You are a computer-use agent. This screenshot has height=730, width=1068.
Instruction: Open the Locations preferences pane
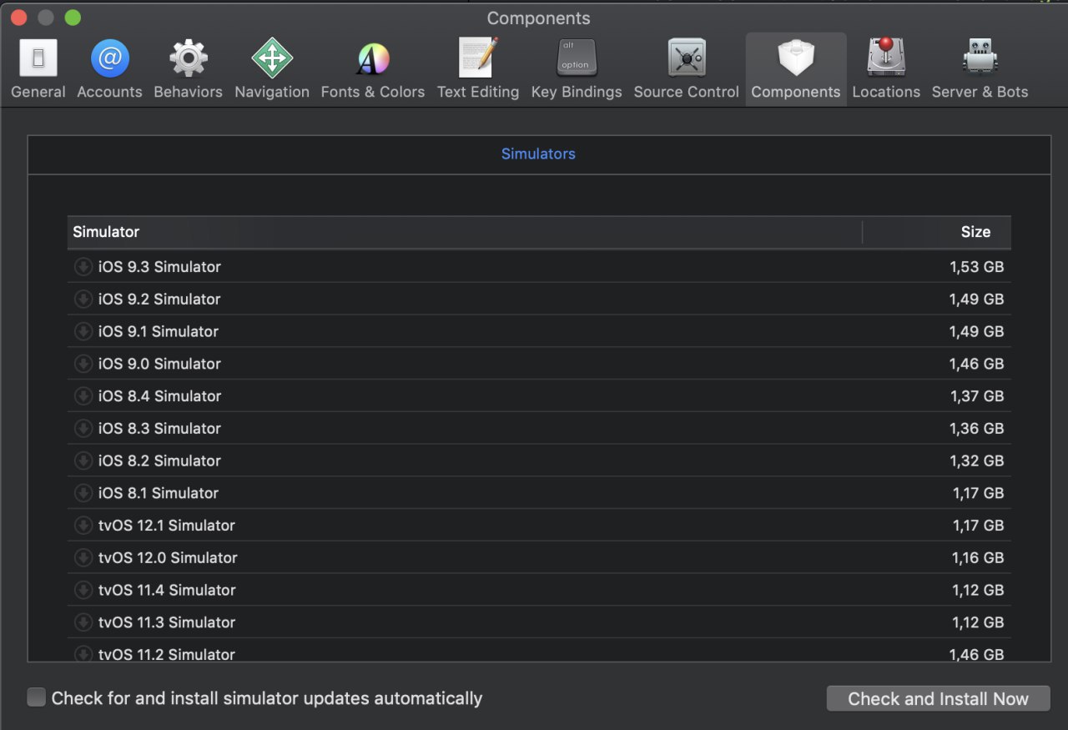(886, 69)
